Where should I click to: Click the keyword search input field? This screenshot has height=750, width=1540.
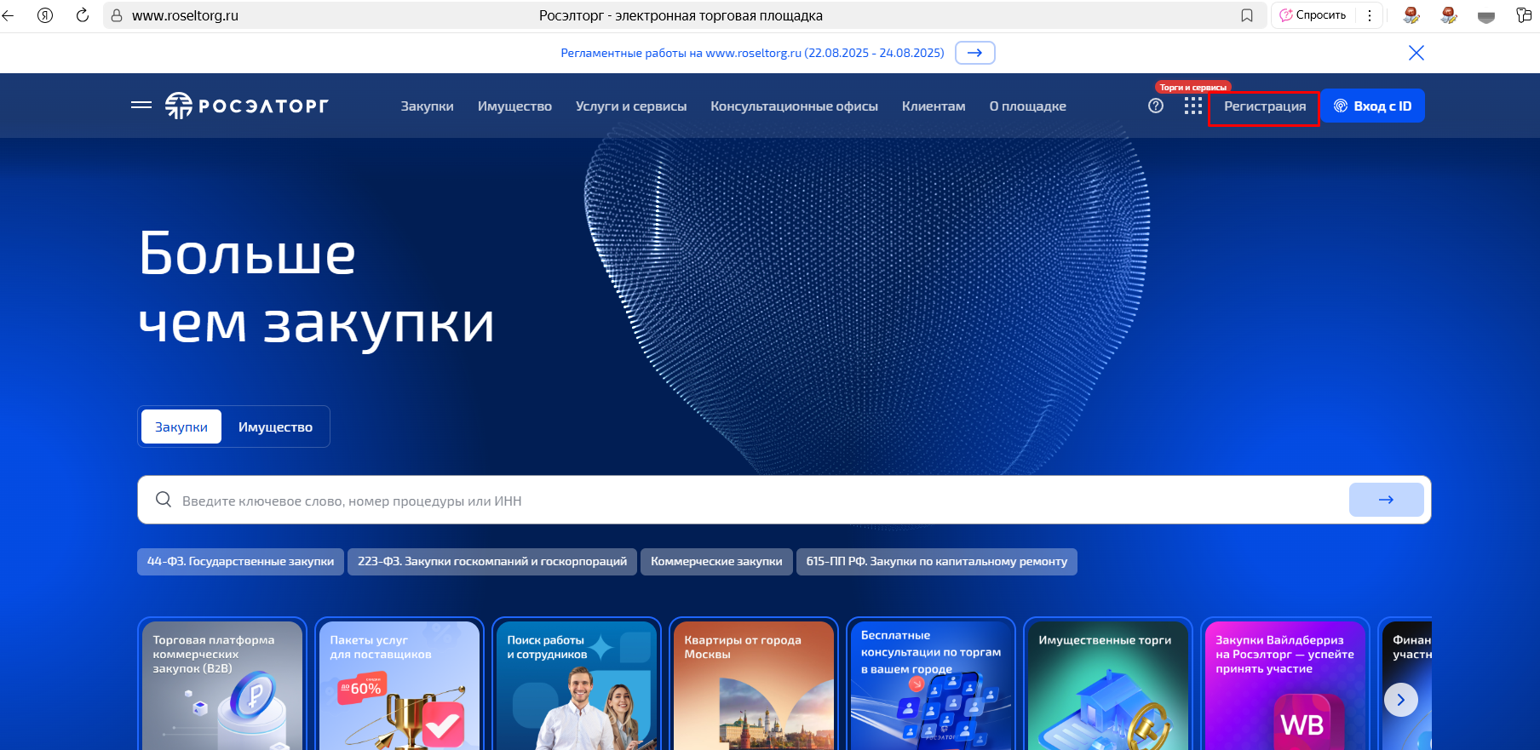(x=750, y=501)
